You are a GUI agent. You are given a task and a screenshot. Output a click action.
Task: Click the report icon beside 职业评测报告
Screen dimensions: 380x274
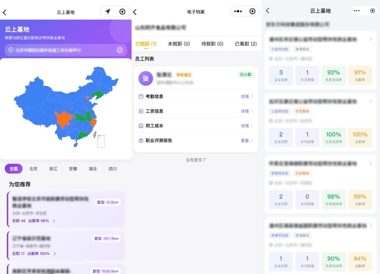pos(141,141)
